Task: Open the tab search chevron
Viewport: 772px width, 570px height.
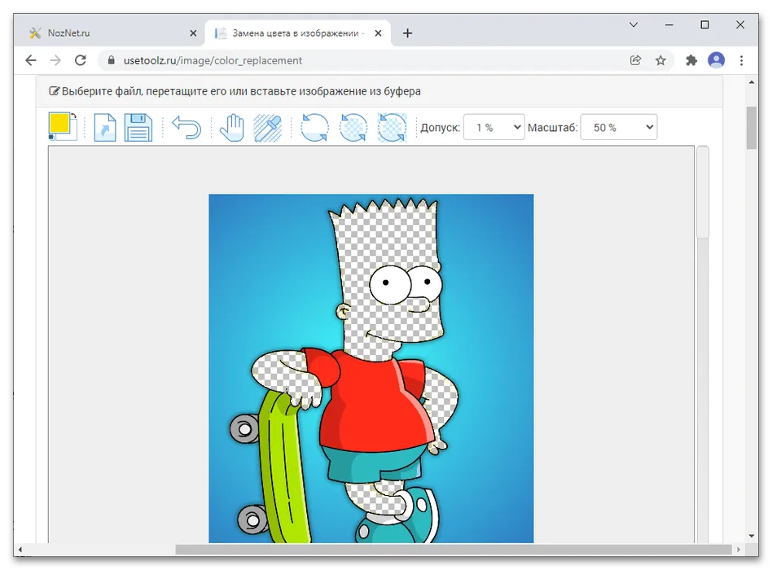Action: click(x=634, y=24)
